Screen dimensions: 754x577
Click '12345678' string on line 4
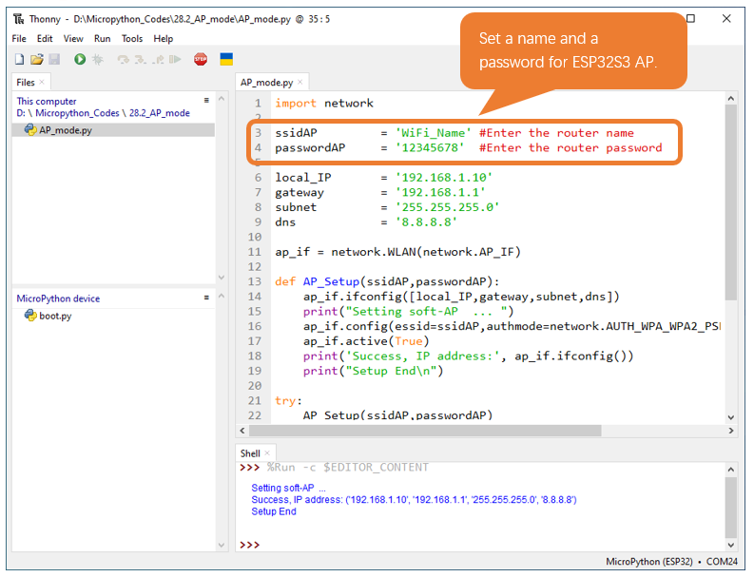(x=430, y=147)
